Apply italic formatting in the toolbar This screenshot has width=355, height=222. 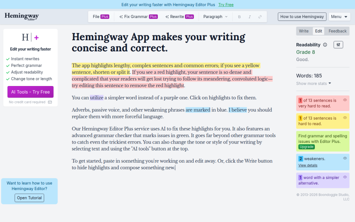click(249, 16)
